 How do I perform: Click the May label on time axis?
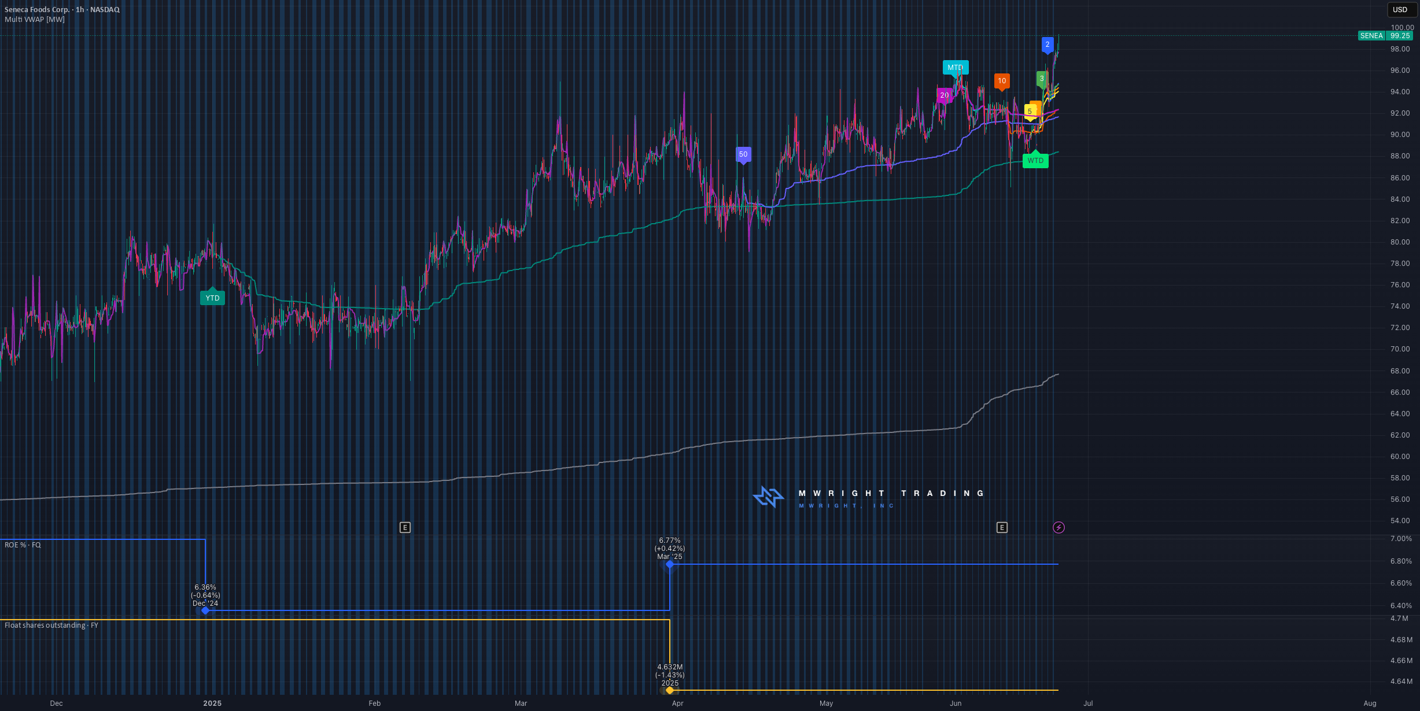tap(827, 703)
